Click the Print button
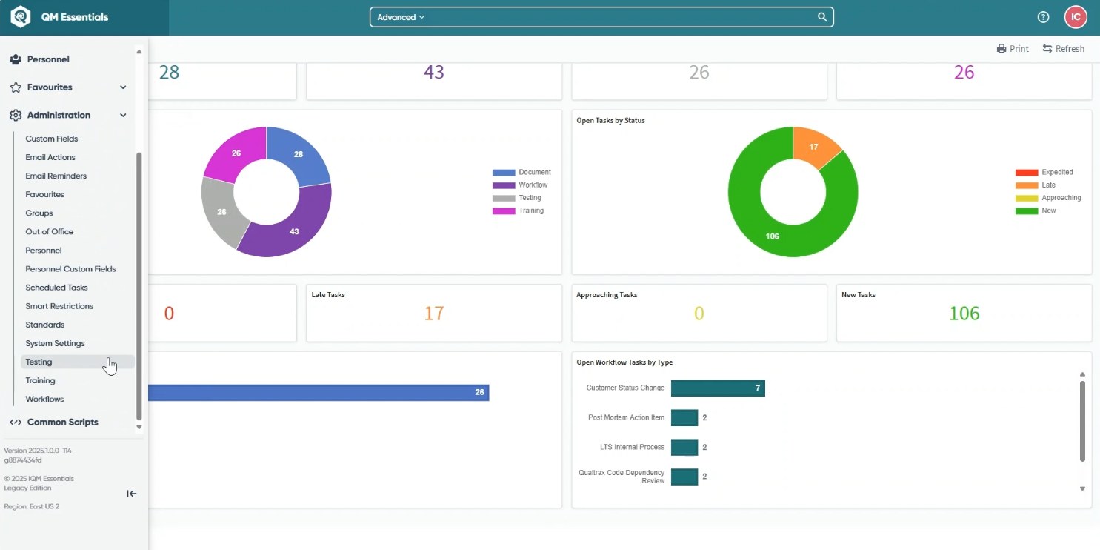This screenshot has width=1100, height=550. click(x=1013, y=48)
